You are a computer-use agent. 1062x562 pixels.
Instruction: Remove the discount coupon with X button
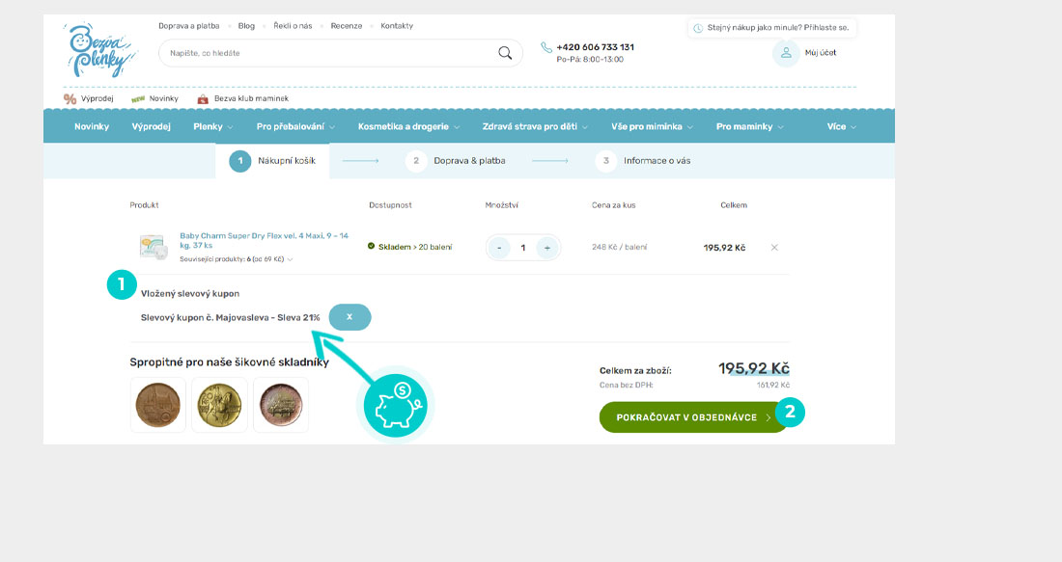[349, 317]
